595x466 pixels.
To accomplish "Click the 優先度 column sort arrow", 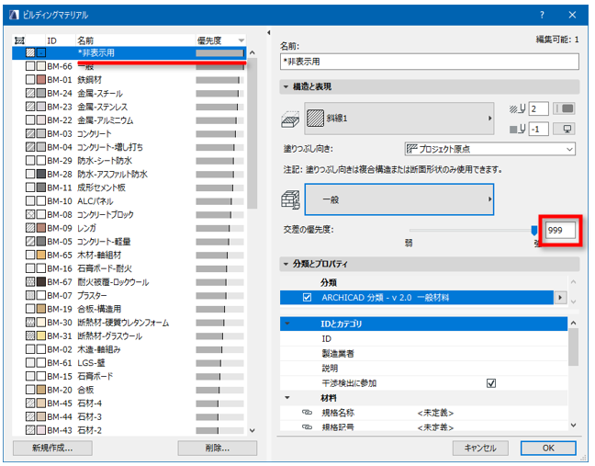I will point(241,40).
